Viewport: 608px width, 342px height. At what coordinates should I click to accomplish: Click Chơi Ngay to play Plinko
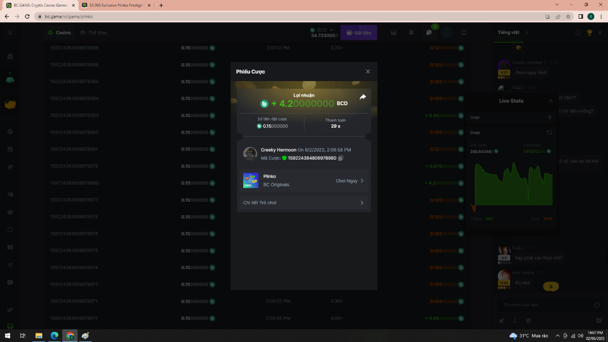[x=349, y=181]
